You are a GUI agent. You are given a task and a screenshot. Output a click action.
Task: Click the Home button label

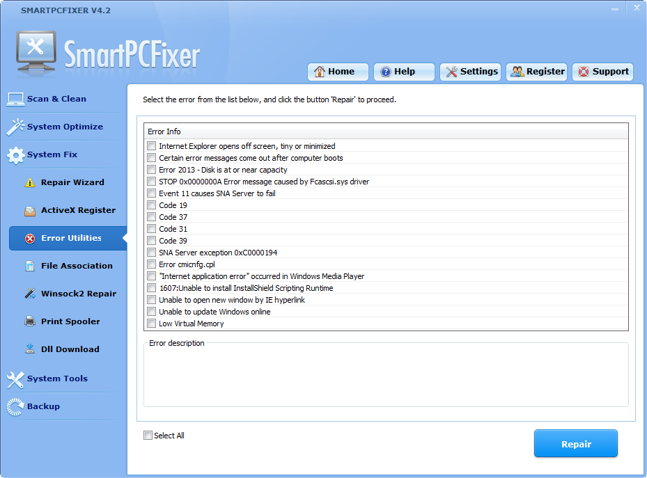pyautogui.click(x=341, y=72)
